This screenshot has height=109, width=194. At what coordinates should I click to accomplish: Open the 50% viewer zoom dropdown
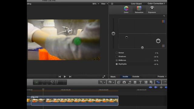click(x=96, y=4)
